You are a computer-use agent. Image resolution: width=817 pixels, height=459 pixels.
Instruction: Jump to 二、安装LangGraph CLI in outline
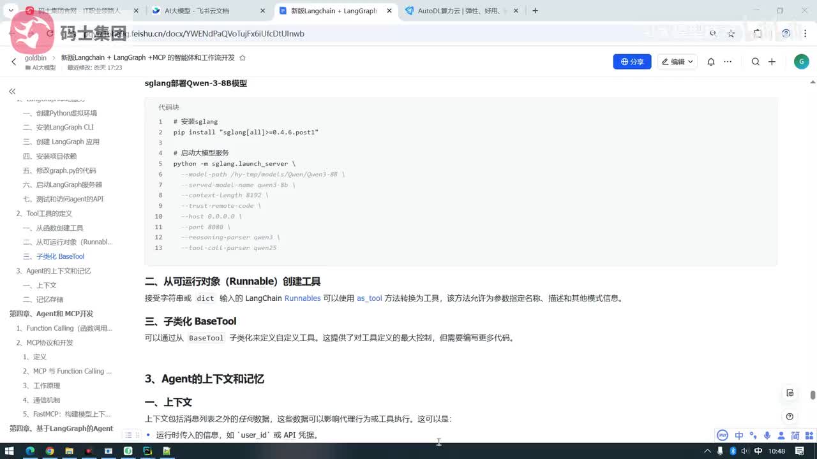58,127
